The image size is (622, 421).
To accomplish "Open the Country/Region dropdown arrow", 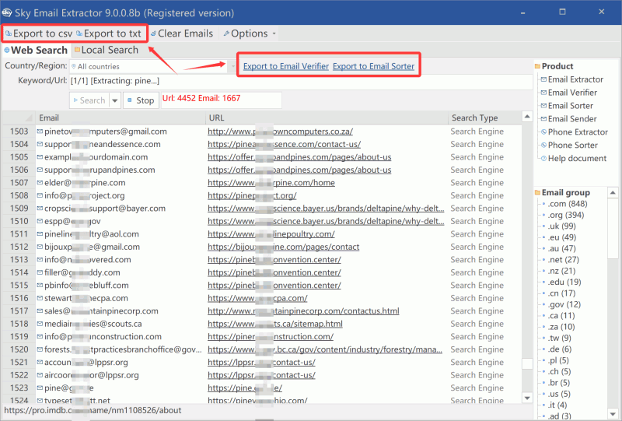I will [233, 66].
